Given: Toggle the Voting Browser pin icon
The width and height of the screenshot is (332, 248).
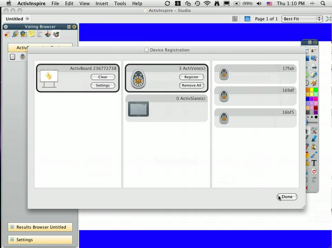Looking at the screenshot, I should [x=74, y=27].
